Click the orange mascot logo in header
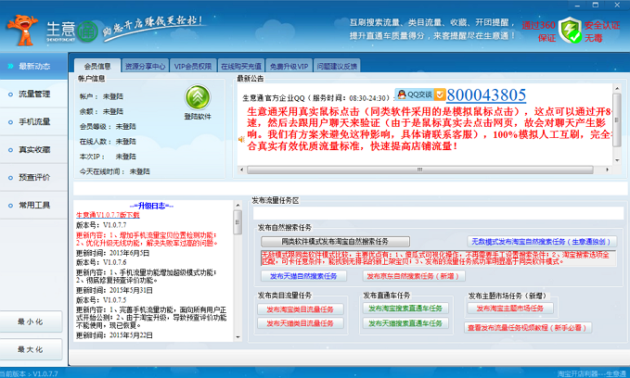Image resolution: width=630 pixels, height=378 pixels. tap(23, 30)
